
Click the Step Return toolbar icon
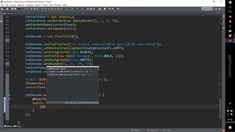[x=48, y=9]
